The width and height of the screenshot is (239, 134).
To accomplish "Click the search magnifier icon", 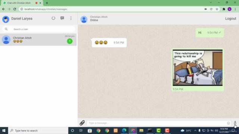I will tap(6, 29).
